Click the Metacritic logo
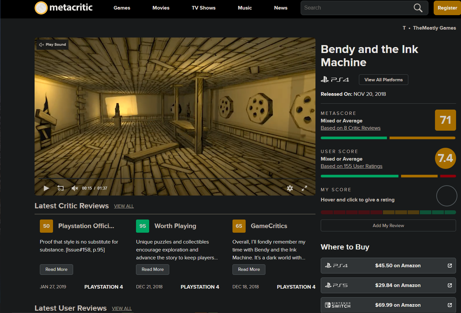The height and width of the screenshot is (313, 461). coord(64,8)
